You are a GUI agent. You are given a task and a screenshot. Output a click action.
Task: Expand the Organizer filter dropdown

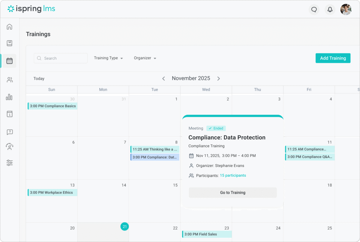coord(145,58)
